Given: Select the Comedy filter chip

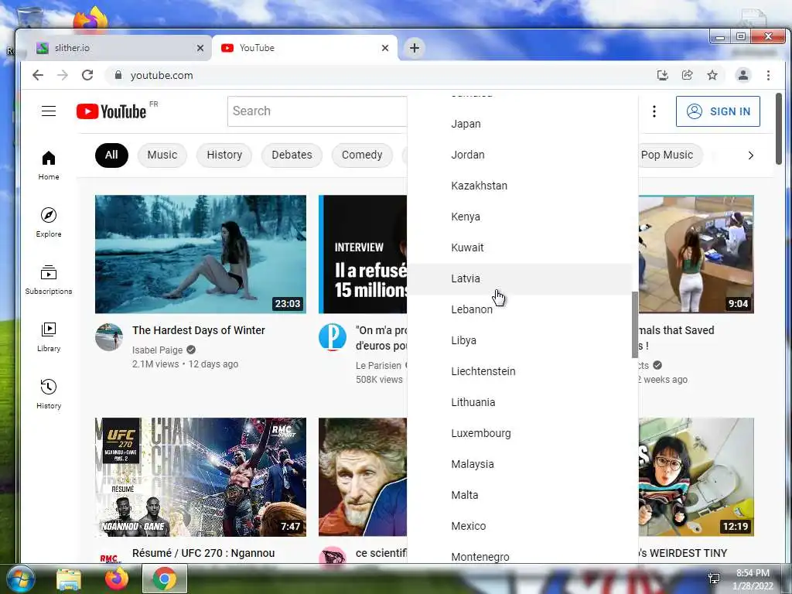Looking at the screenshot, I should pyautogui.click(x=362, y=155).
